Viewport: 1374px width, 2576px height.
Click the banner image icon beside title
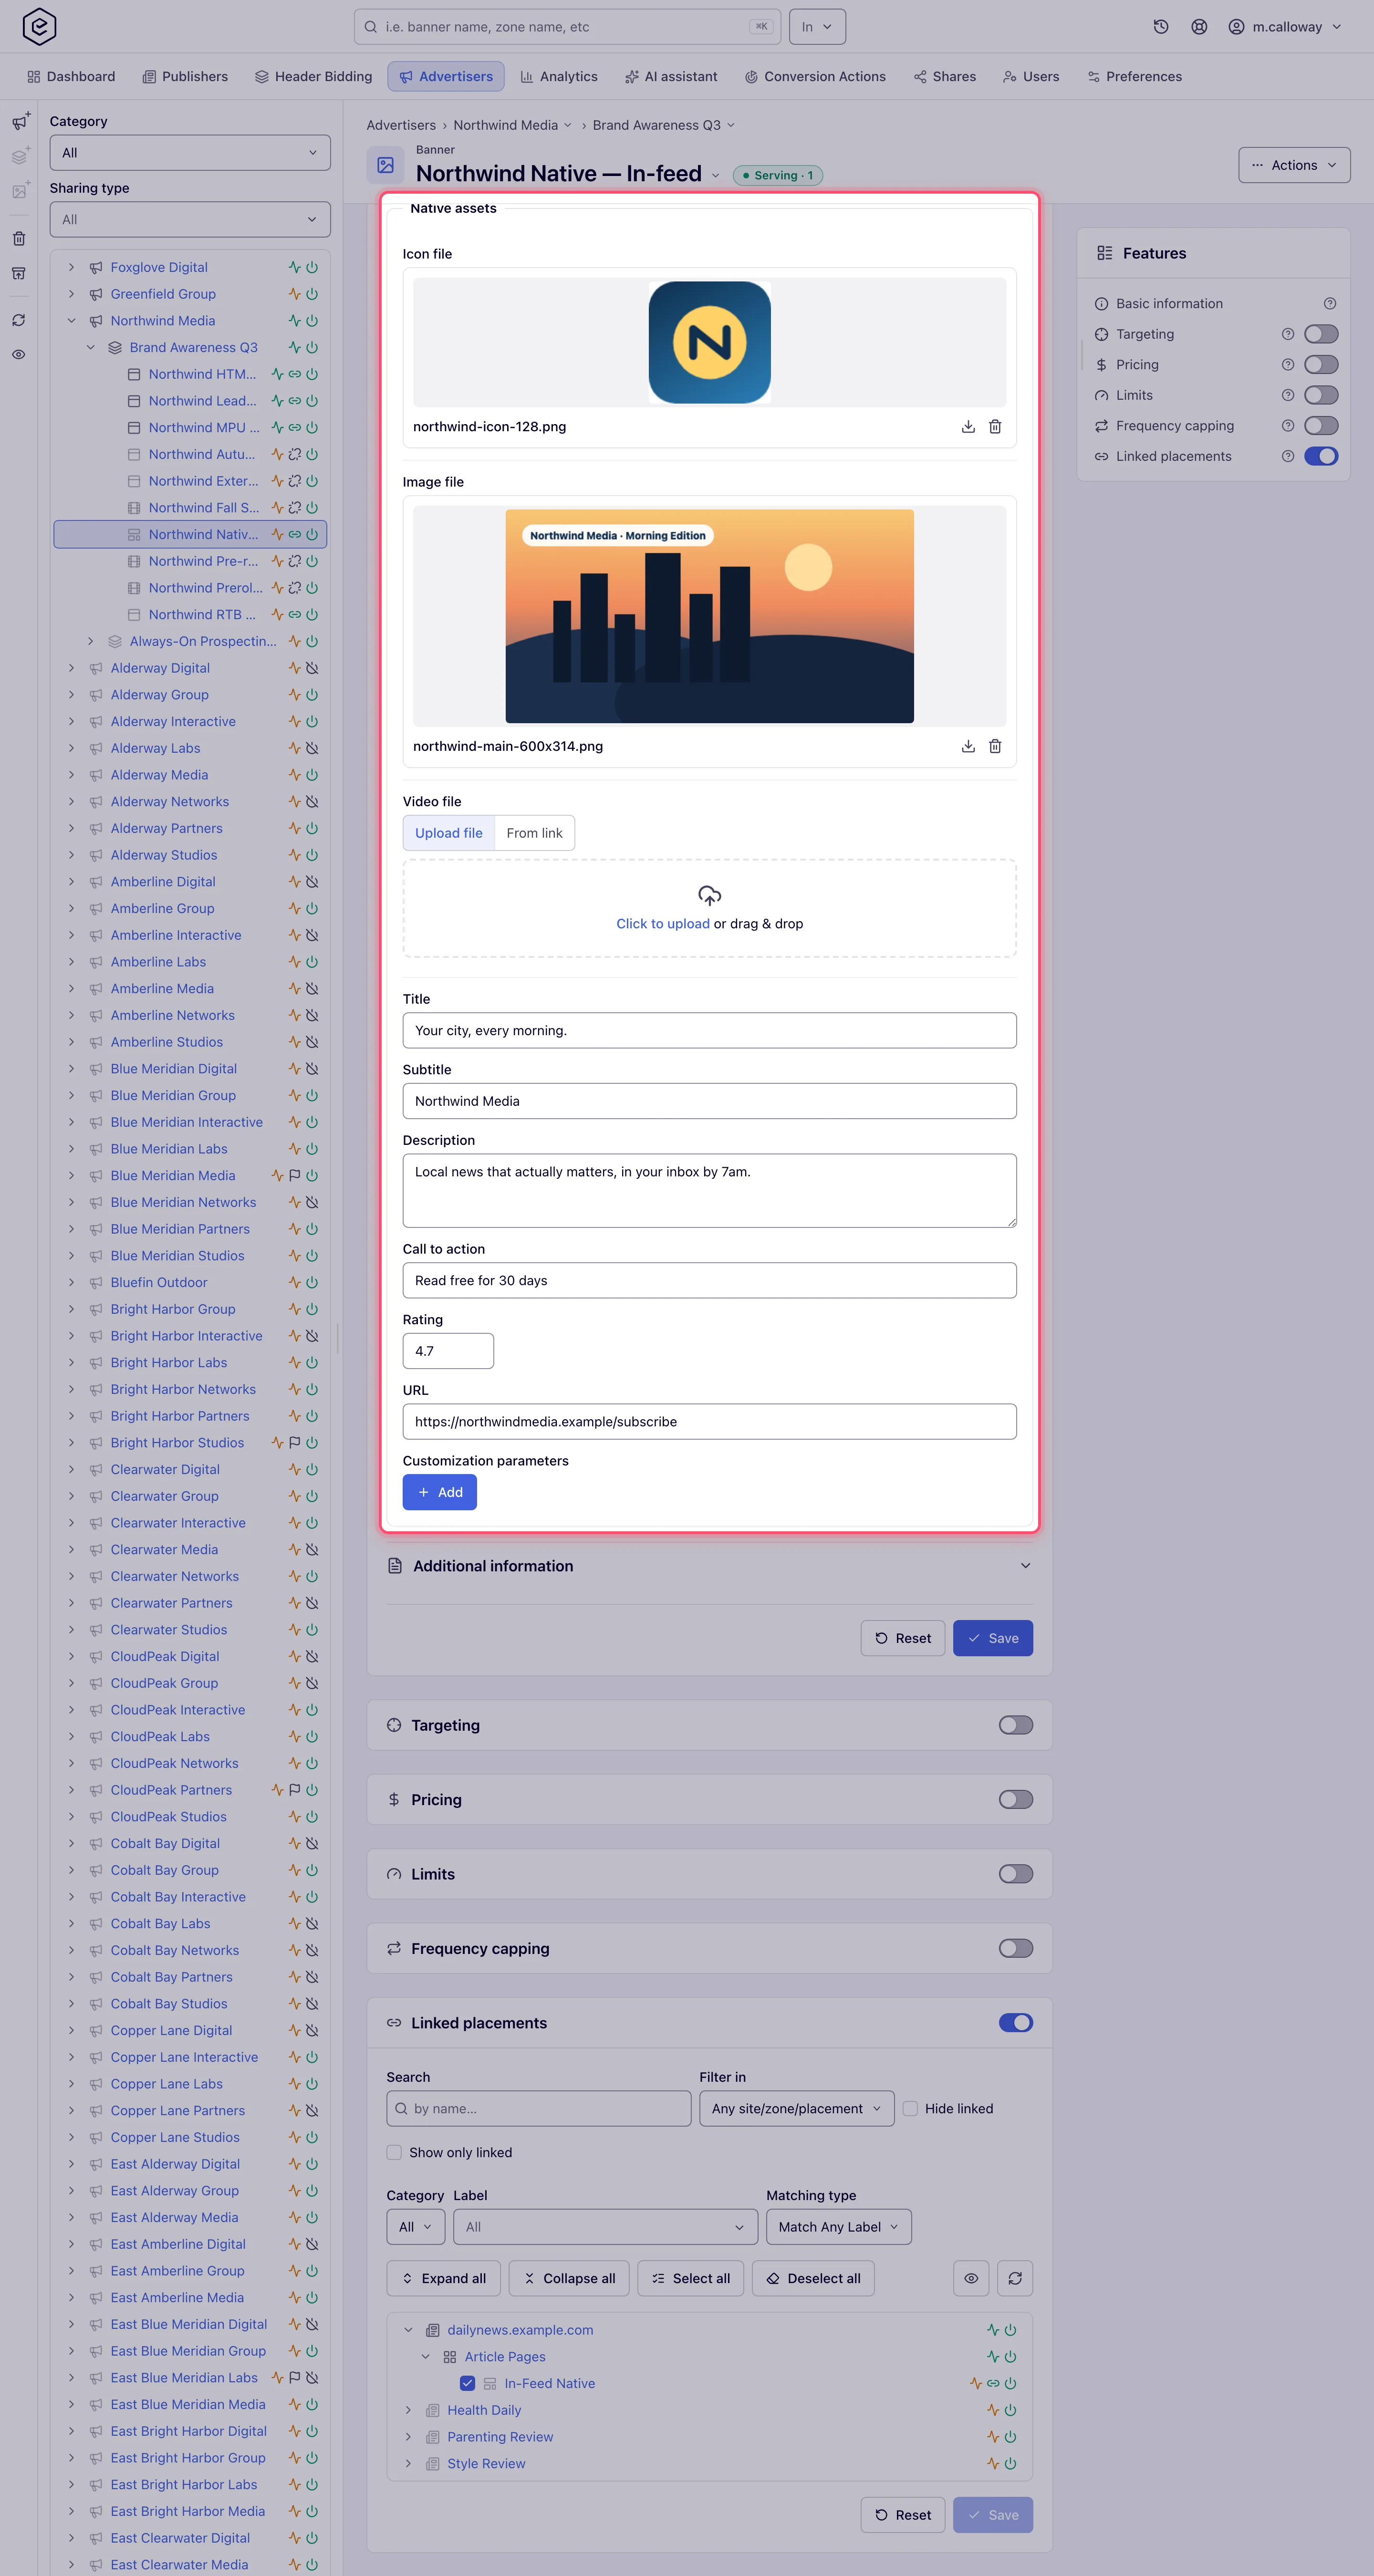[386, 165]
